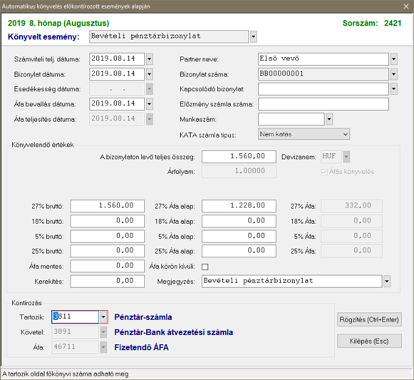Open the Tartozik account dropdown arrow
Image resolution: width=414 pixels, height=380 pixels.
point(103,317)
